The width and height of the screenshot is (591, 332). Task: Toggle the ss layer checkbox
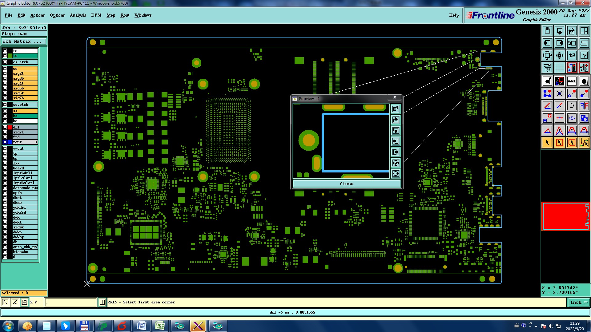[5, 111]
